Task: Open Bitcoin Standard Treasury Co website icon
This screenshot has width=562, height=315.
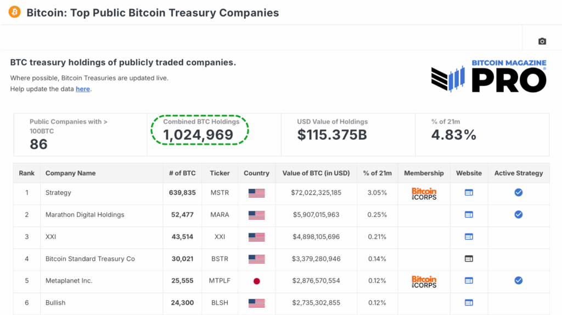Action: [469, 259]
